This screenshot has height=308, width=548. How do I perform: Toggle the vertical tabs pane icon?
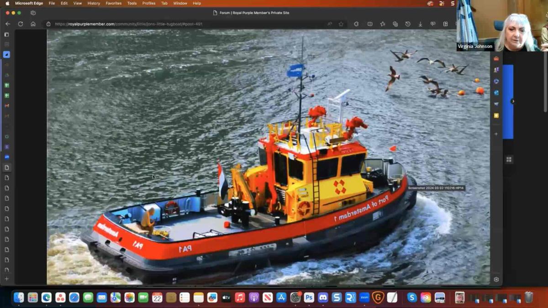(x=6, y=34)
